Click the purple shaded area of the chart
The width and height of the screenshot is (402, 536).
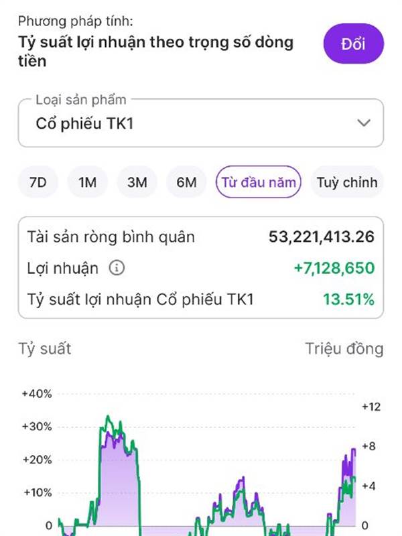pyautogui.click(x=117, y=482)
